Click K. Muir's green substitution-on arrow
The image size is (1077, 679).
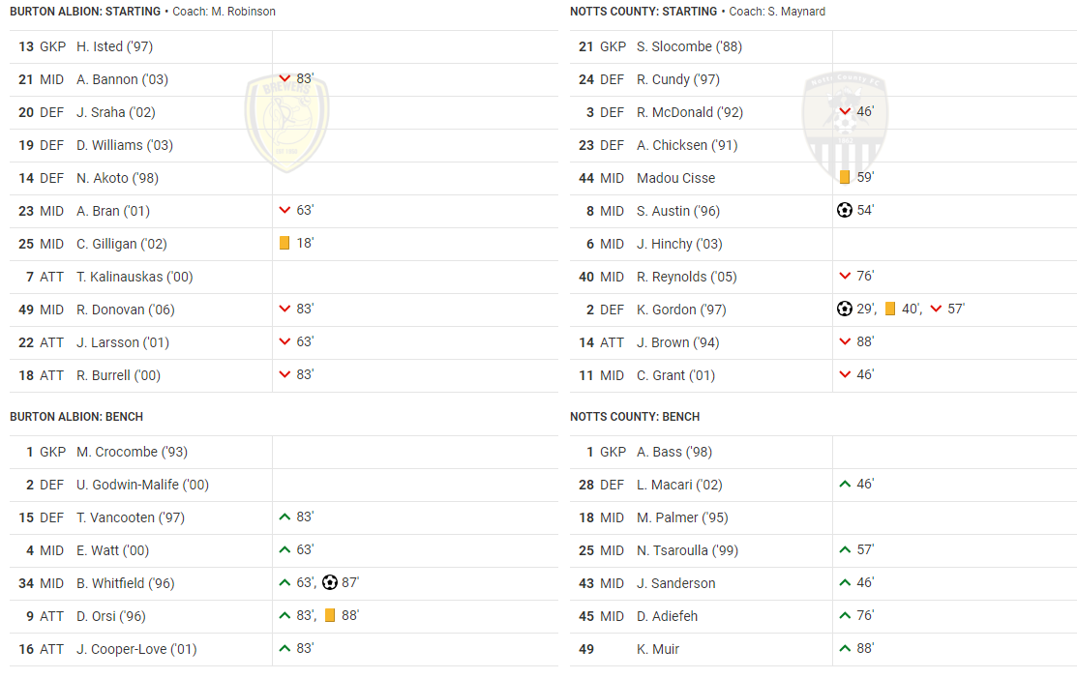845,648
